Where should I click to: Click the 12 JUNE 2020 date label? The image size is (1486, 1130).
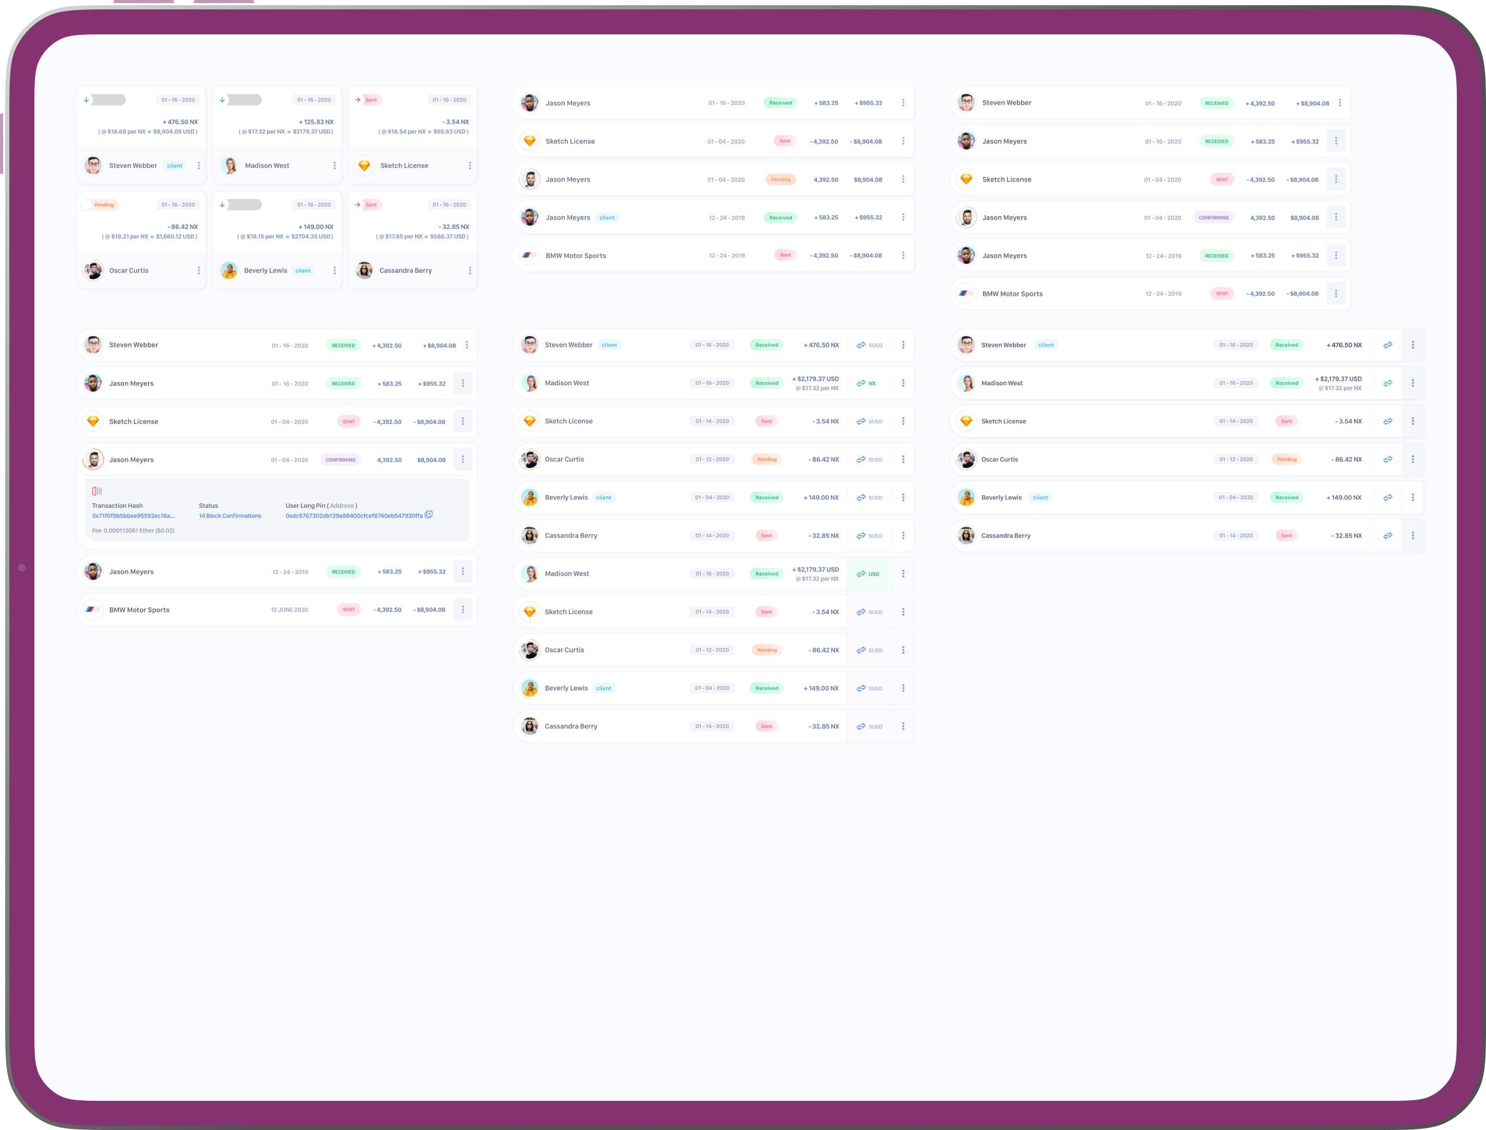pos(289,610)
